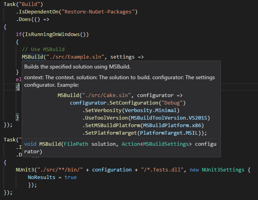Click MSBuildPlatform.x86 in the tooltip
Screen dimensions: 258x200
[172, 126]
